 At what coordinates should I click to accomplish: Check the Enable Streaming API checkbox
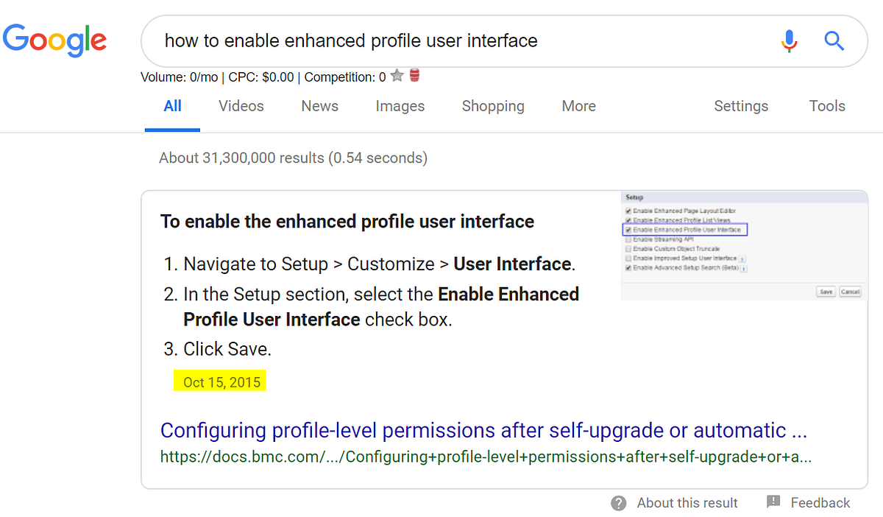click(x=628, y=239)
